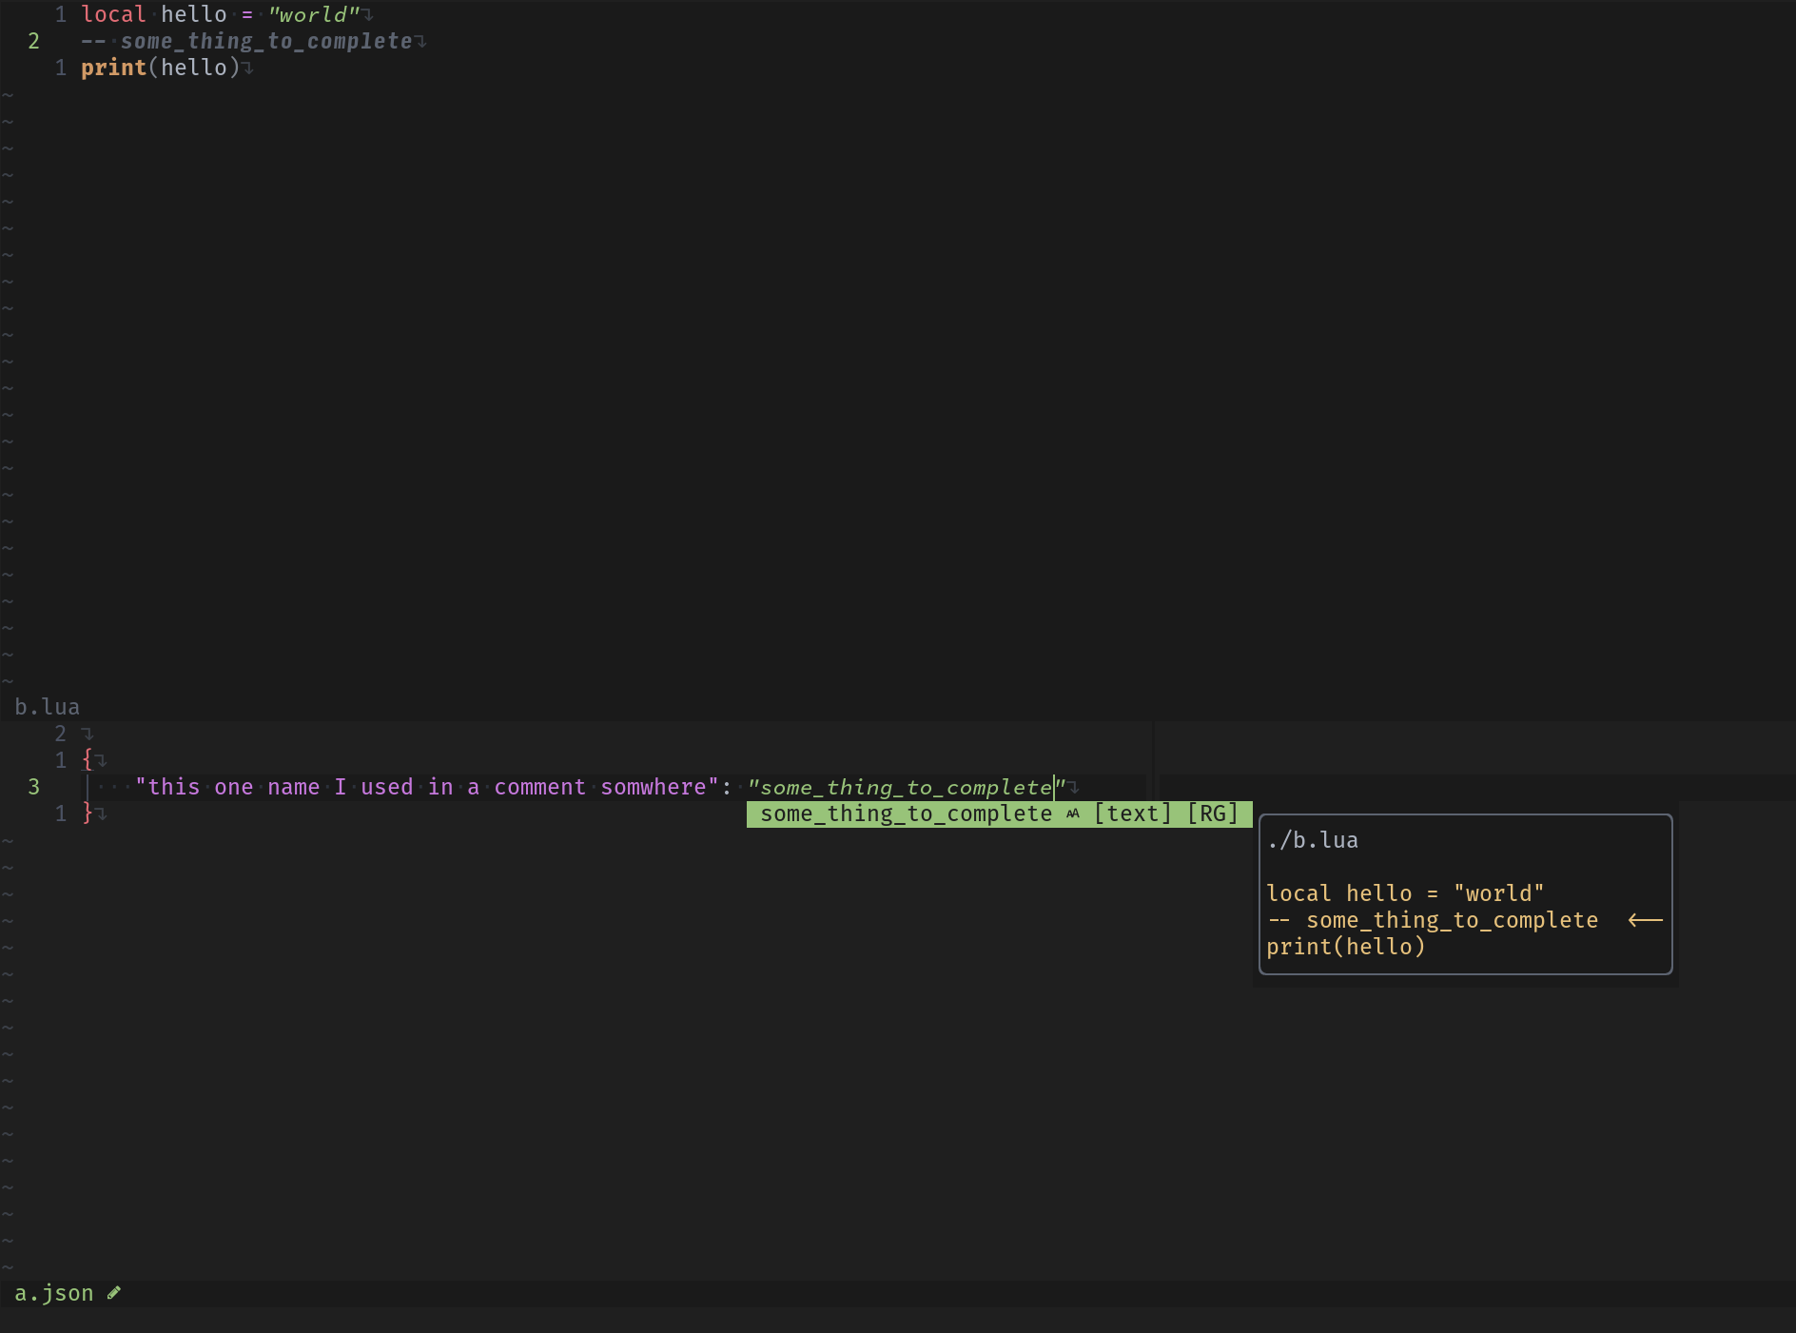1796x1333 pixels.
Task: Click 'local hello = "world"' in the preview popup
Action: (1405, 893)
